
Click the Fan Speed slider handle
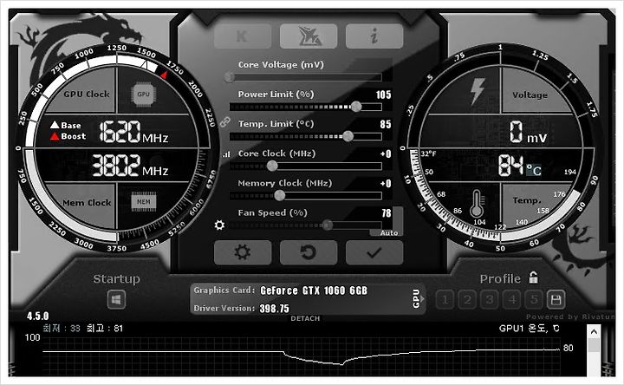(327, 225)
